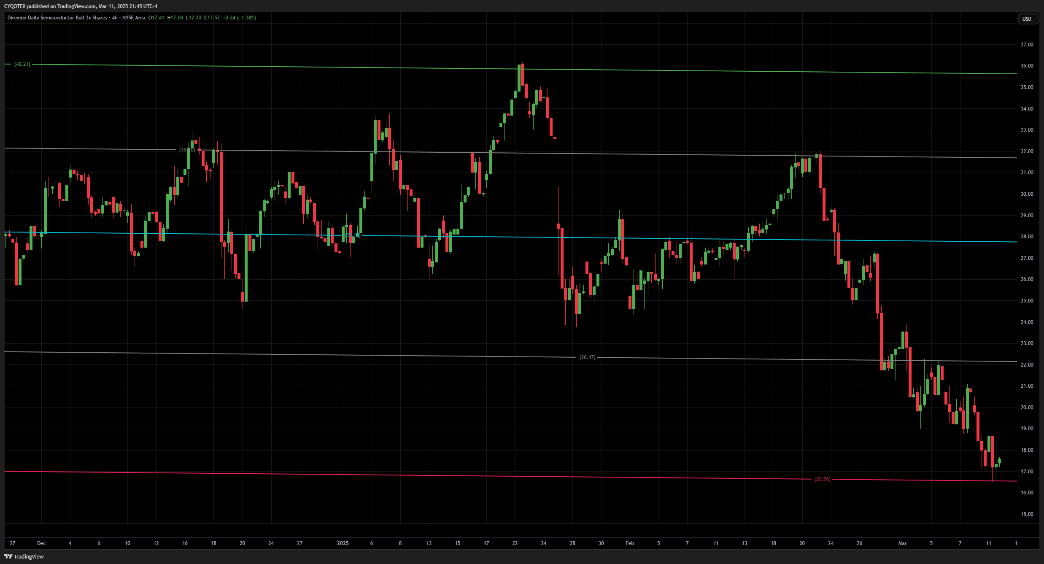Click the 37.00 price axis label
Screen dimensions: 1044x564
pyautogui.click(x=1027, y=45)
